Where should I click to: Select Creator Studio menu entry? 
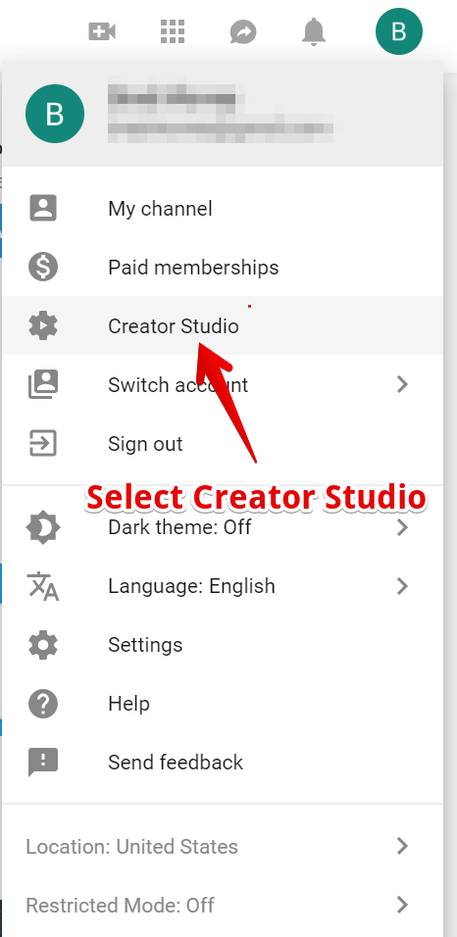[x=223, y=325]
